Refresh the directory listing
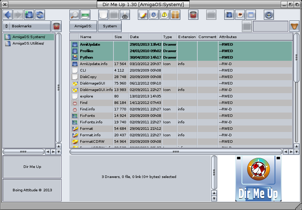Screen dimensions: 302x210 (40, 15)
